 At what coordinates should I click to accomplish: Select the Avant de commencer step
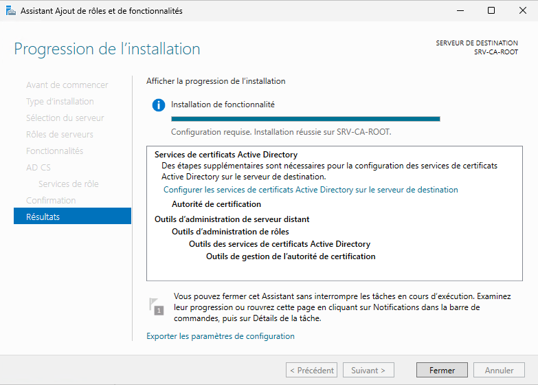(x=67, y=85)
